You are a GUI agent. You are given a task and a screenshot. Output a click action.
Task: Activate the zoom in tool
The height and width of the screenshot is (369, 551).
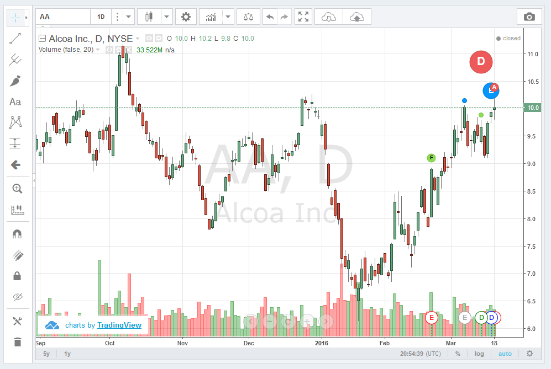(17, 189)
